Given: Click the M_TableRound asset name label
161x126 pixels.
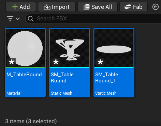Looking at the screenshot, I should [x=24, y=75].
